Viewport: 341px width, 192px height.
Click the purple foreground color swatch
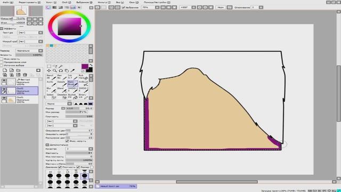click(85, 66)
